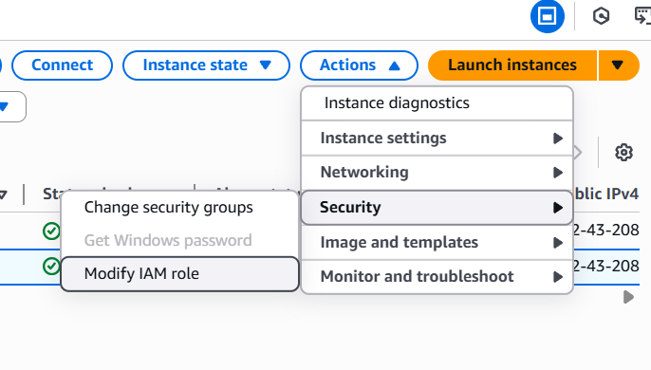Expand Monitor and troubleshoot submenu
Viewport: 651px width, 370px height.
coord(437,277)
